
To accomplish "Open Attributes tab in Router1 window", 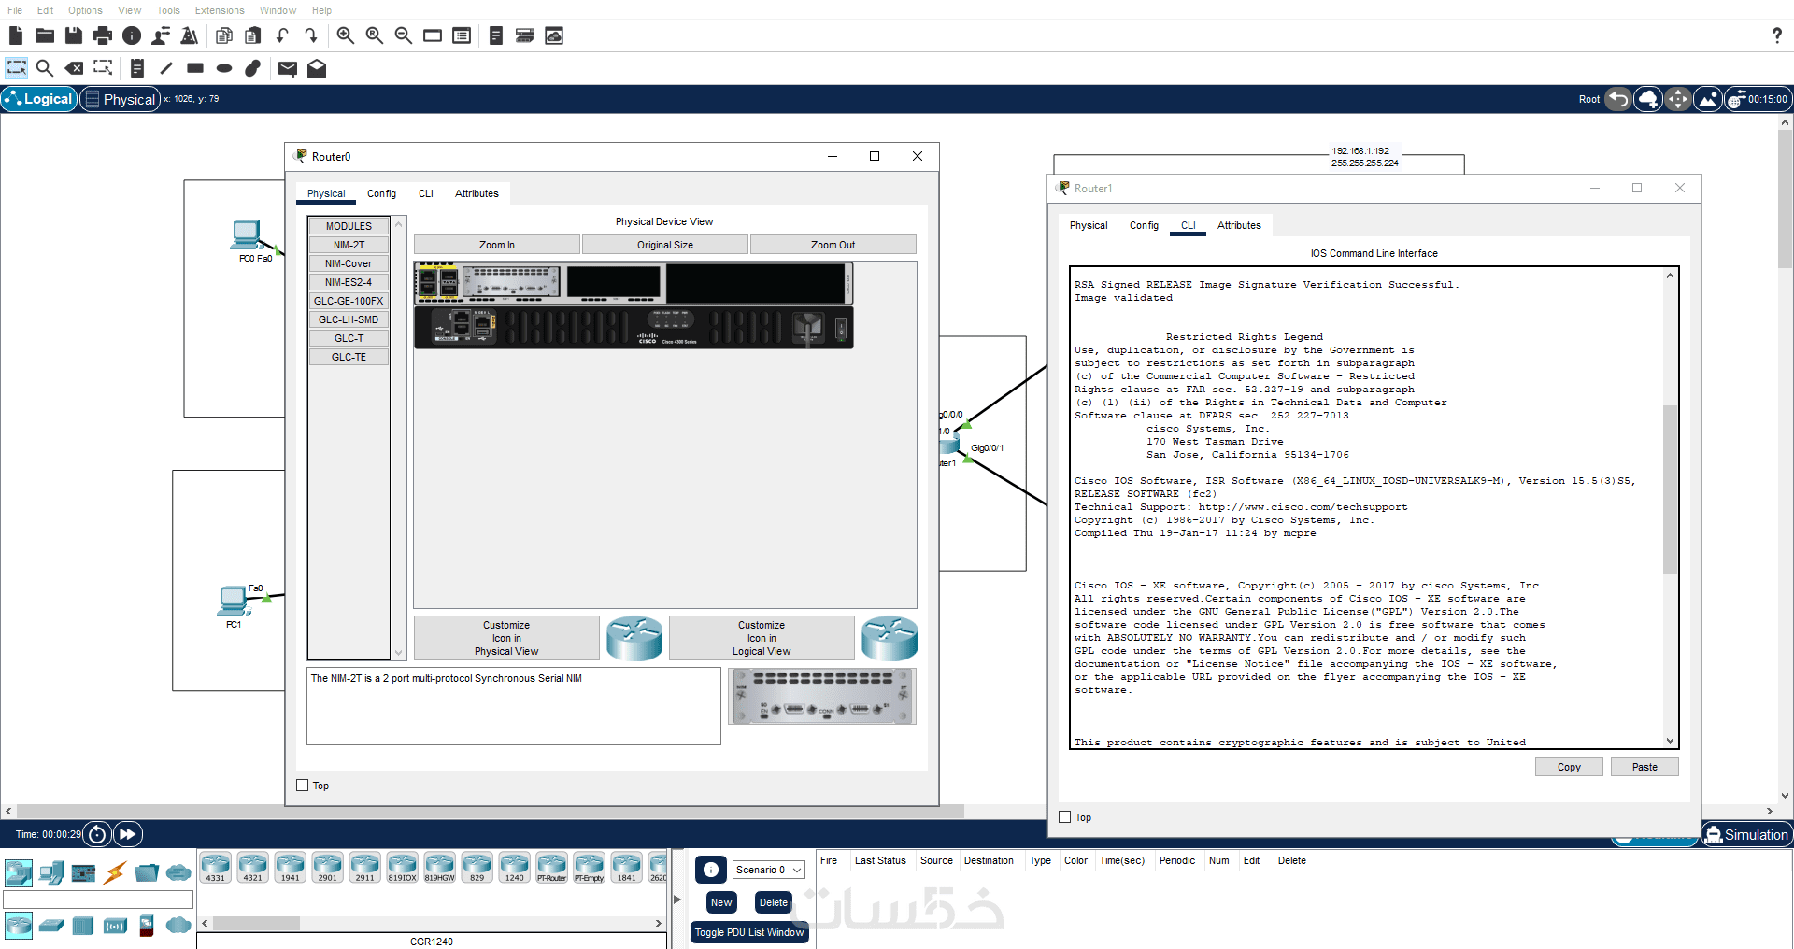I will pyautogui.click(x=1239, y=225).
